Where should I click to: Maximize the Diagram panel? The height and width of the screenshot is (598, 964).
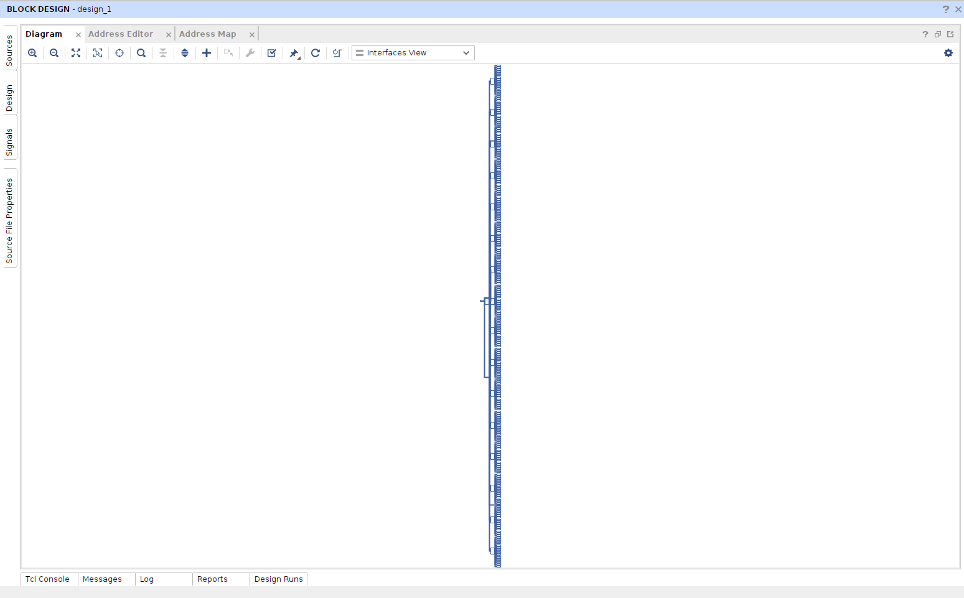[950, 34]
